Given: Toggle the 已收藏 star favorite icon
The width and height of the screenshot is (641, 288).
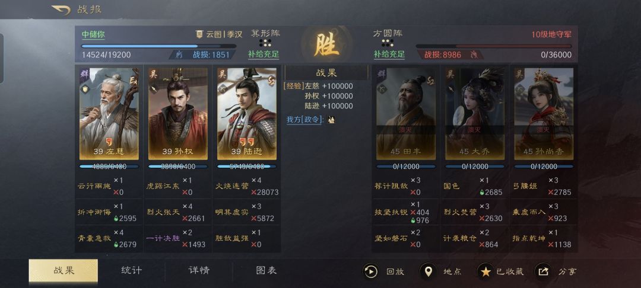Looking at the screenshot, I should point(485,271).
